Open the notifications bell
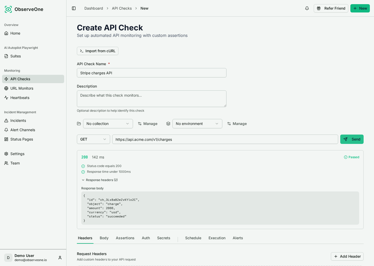This screenshot has height=266, width=374. click(307, 8)
